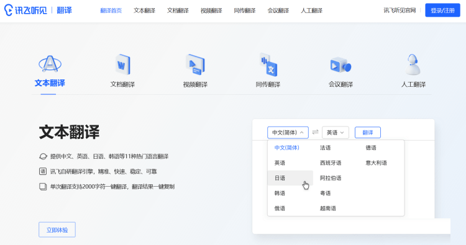Open the 会议翻译 camera icon
Screen dimensions: 466x245
click(x=340, y=65)
